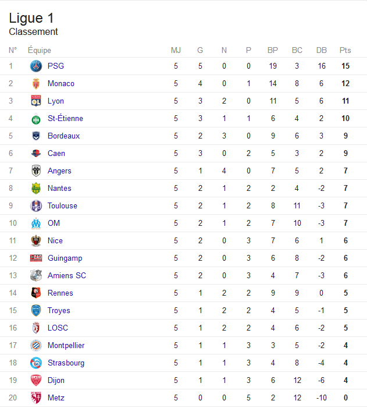Click the OM Marseille logo icon
Image resolution: width=367 pixels, height=408 pixels.
pyautogui.click(x=36, y=223)
